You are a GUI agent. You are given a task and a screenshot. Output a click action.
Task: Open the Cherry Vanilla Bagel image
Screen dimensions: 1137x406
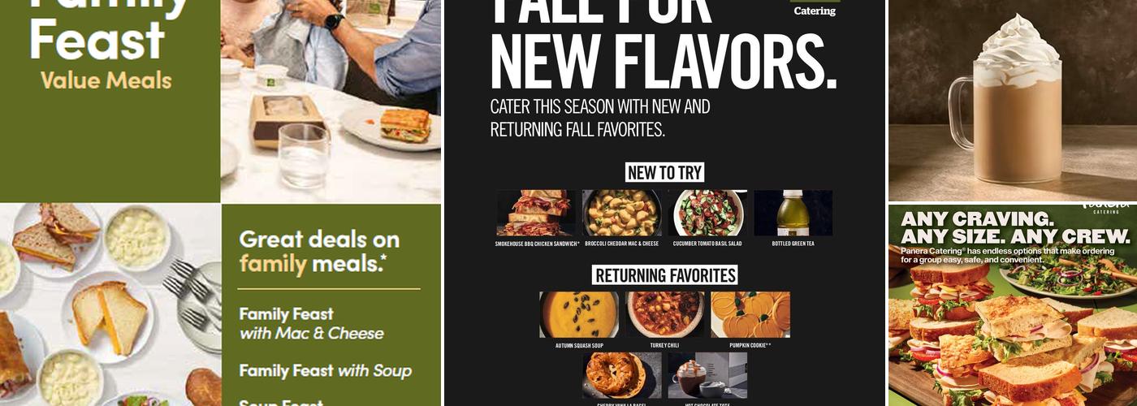click(622, 375)
